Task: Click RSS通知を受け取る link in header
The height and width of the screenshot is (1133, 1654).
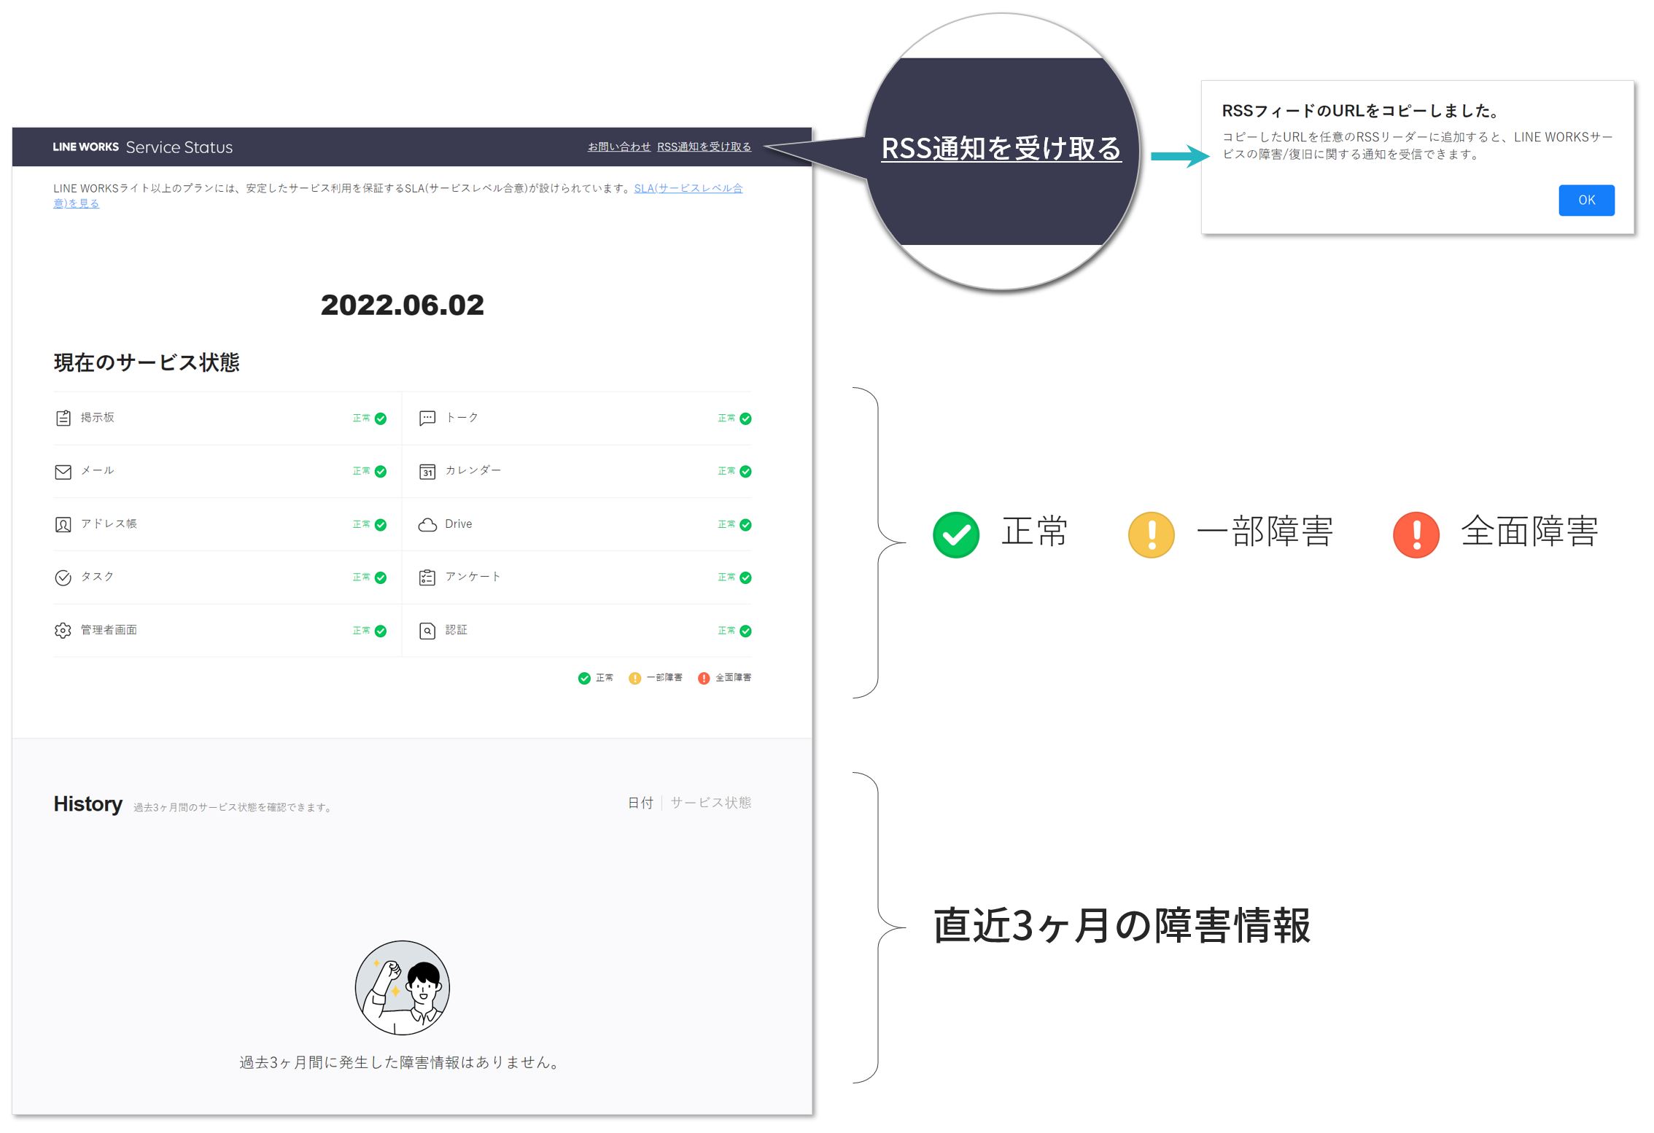Action: pos(704,147)
